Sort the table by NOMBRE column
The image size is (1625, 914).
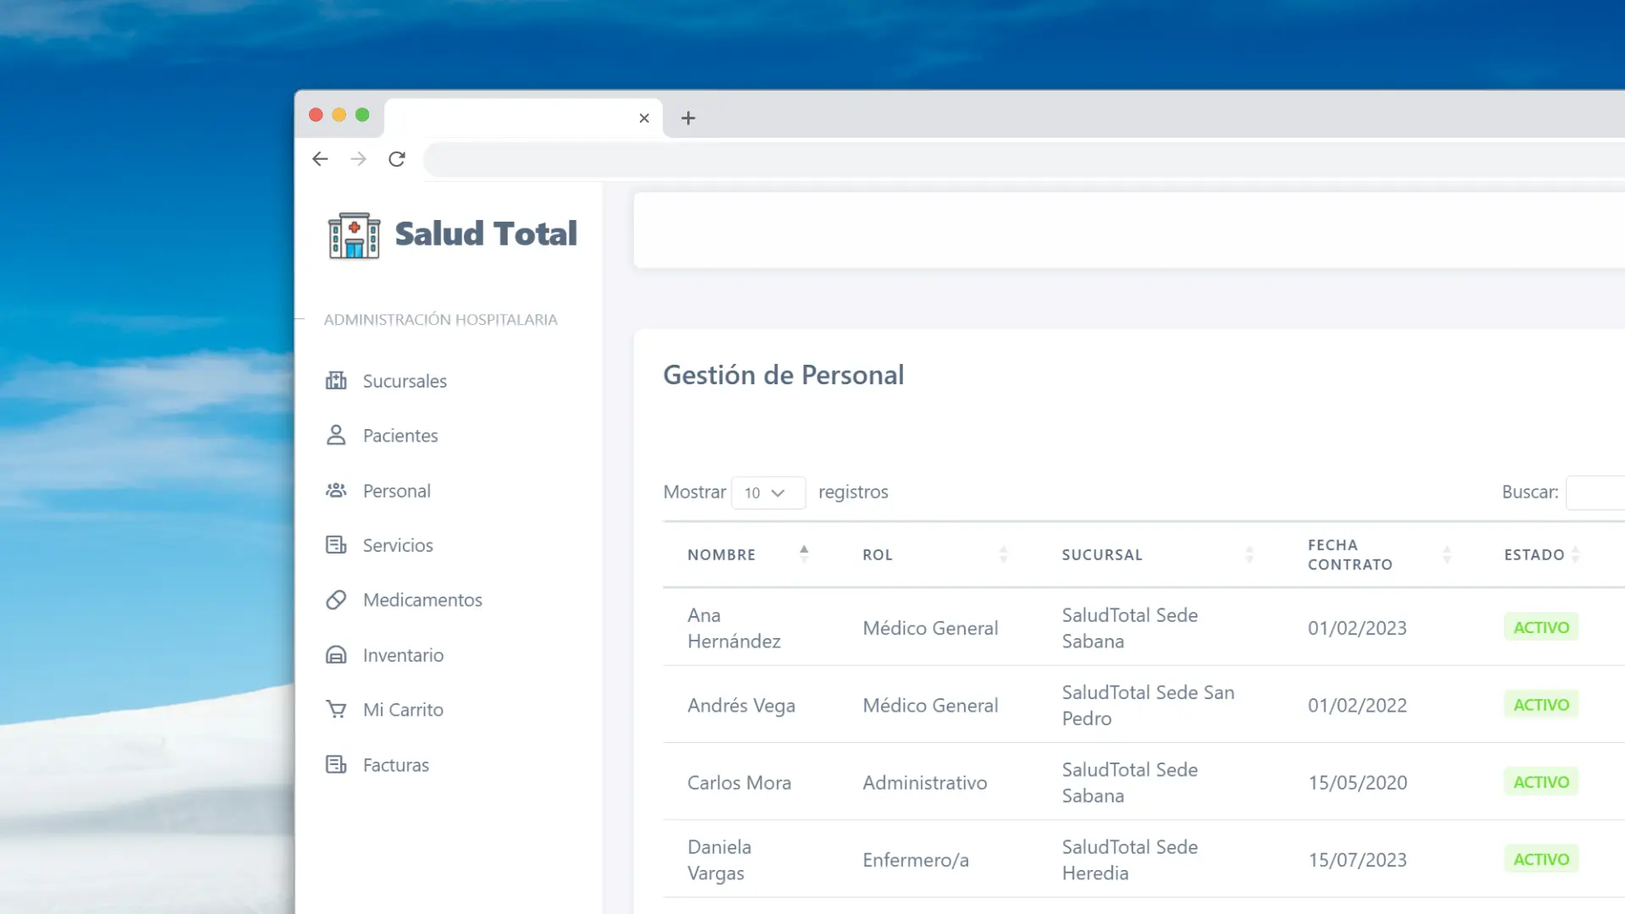pyautogui.click(x=803, y=553)
